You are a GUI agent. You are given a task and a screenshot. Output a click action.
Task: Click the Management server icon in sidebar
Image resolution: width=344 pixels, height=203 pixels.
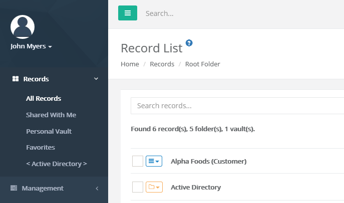tap(14, 188)
